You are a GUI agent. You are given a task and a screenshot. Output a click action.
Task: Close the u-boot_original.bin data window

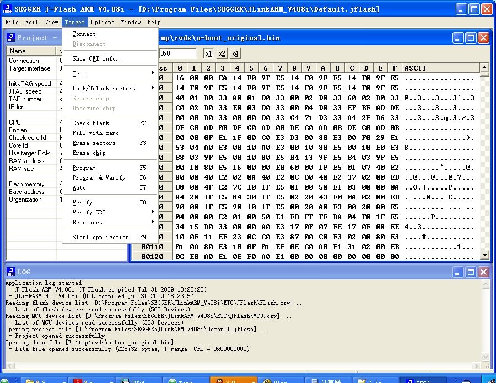click(483, 38)
